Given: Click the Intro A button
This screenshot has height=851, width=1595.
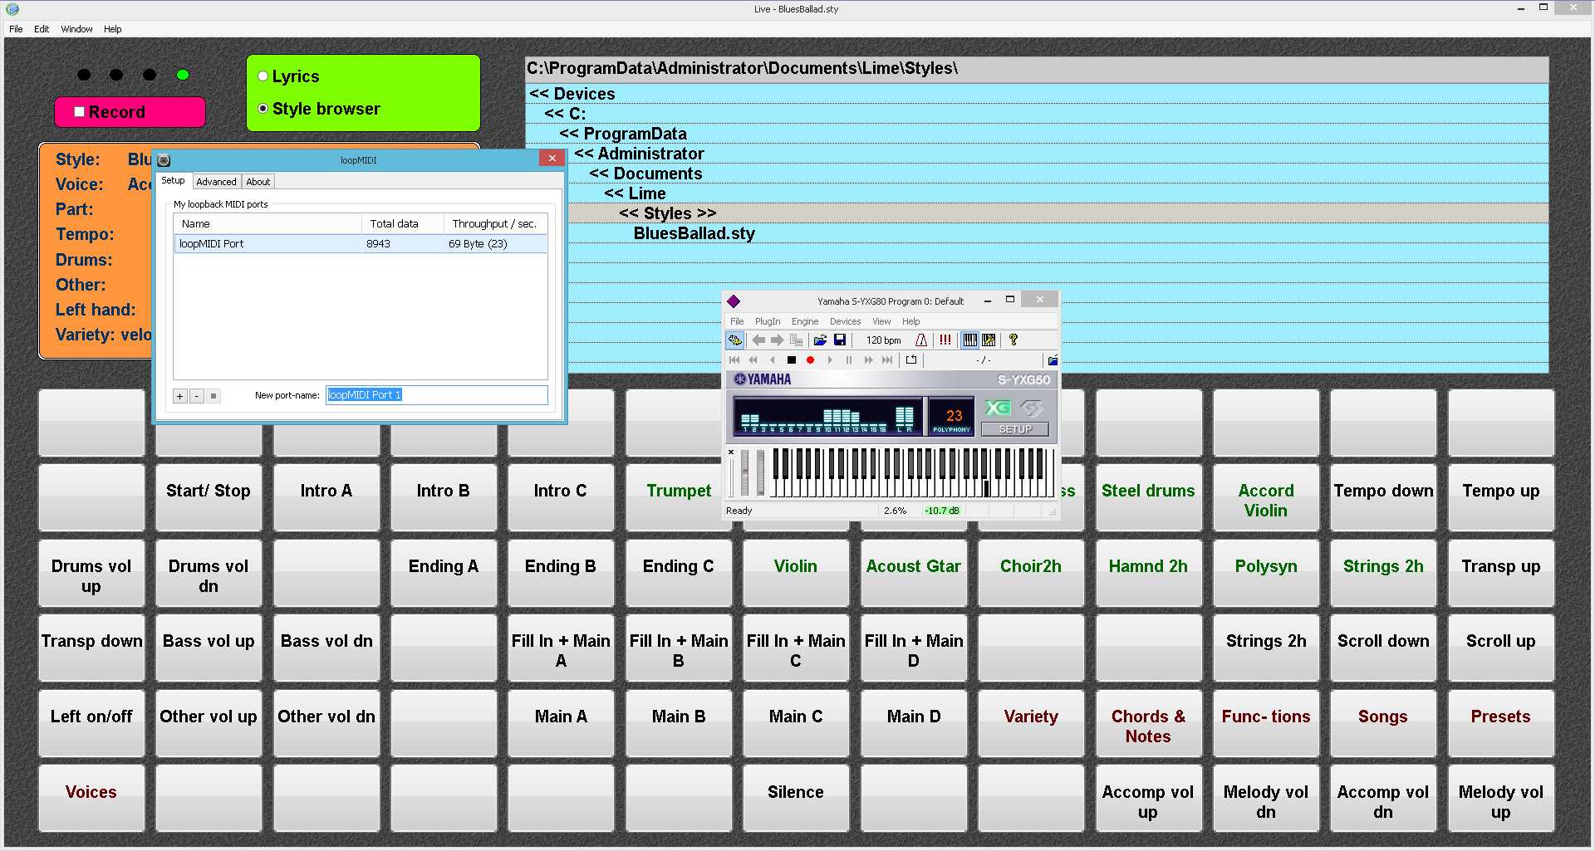Looking at the screenshot, I should coord(326,497).
